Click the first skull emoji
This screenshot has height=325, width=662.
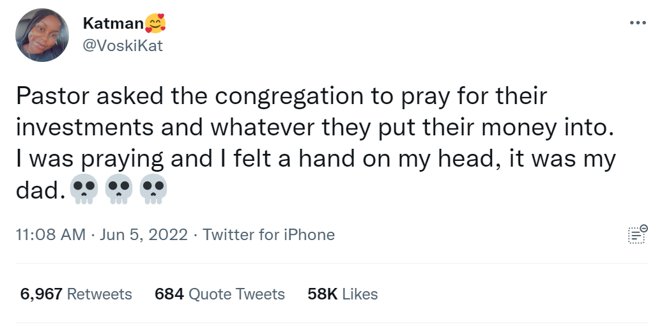[84, 190]
